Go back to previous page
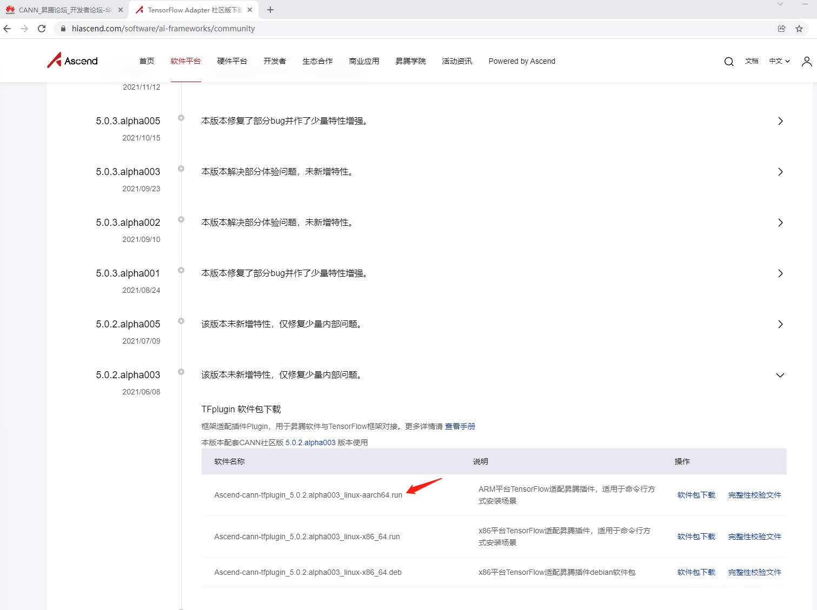The width and height of the screenshot is (817, 610). click(8, 29)
